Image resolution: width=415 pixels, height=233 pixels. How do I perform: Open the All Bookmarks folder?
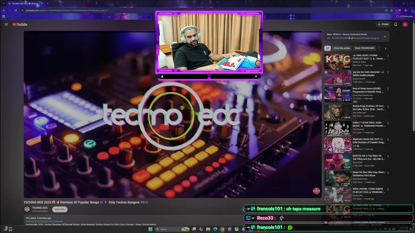coord(404,16)
